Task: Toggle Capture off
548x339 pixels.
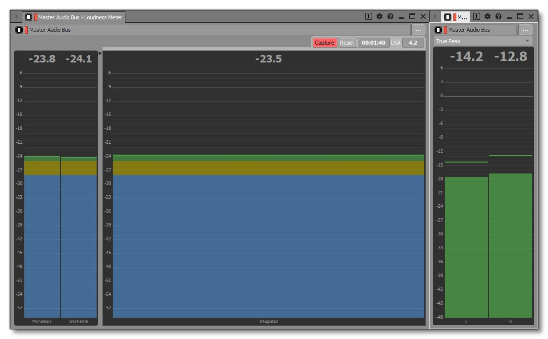Action: point(325,43)
